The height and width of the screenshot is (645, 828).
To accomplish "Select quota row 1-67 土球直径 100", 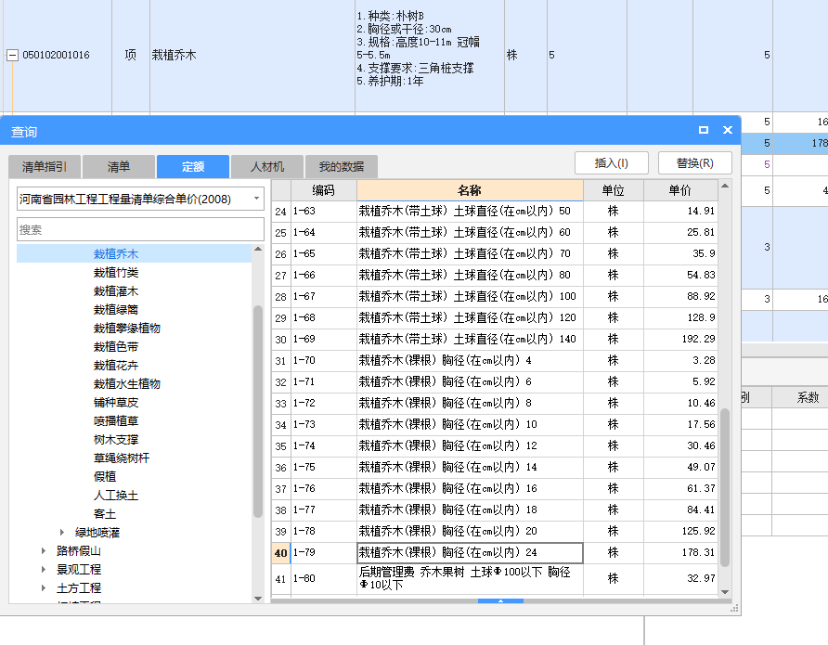I will point(495,296).
